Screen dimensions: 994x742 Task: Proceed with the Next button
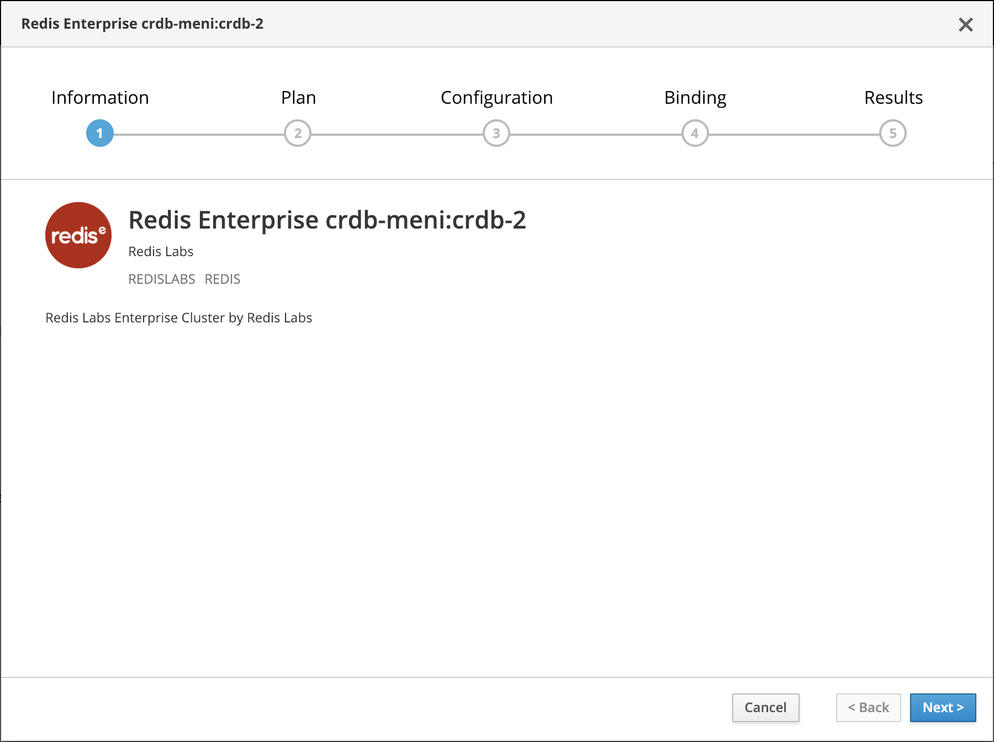point(943,707)
